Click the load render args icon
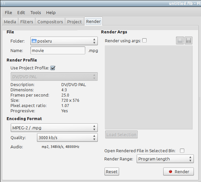Screen dimensions: 201x182 click(180, 41)
